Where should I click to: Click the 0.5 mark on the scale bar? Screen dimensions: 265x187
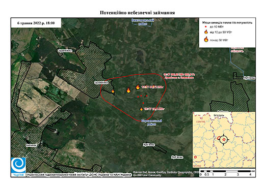(207, 174)
